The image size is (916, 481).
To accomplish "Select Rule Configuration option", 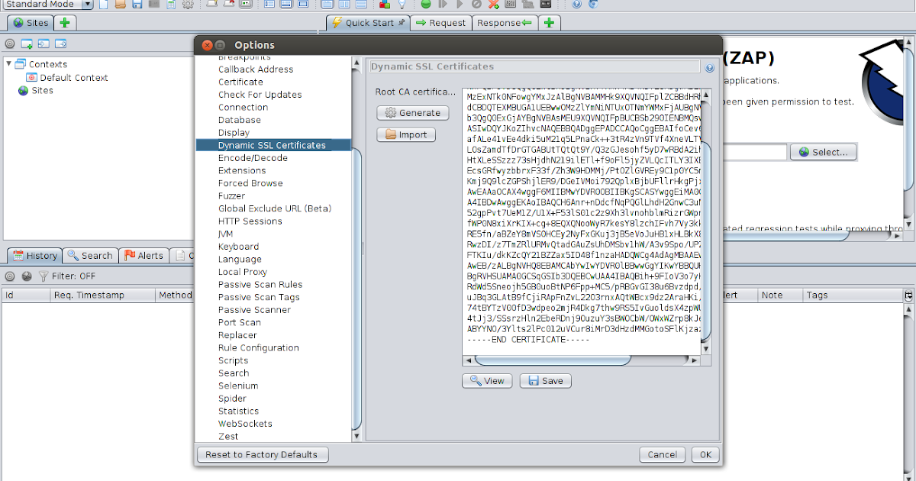I will pyautogui.click(x=259, y=348).
